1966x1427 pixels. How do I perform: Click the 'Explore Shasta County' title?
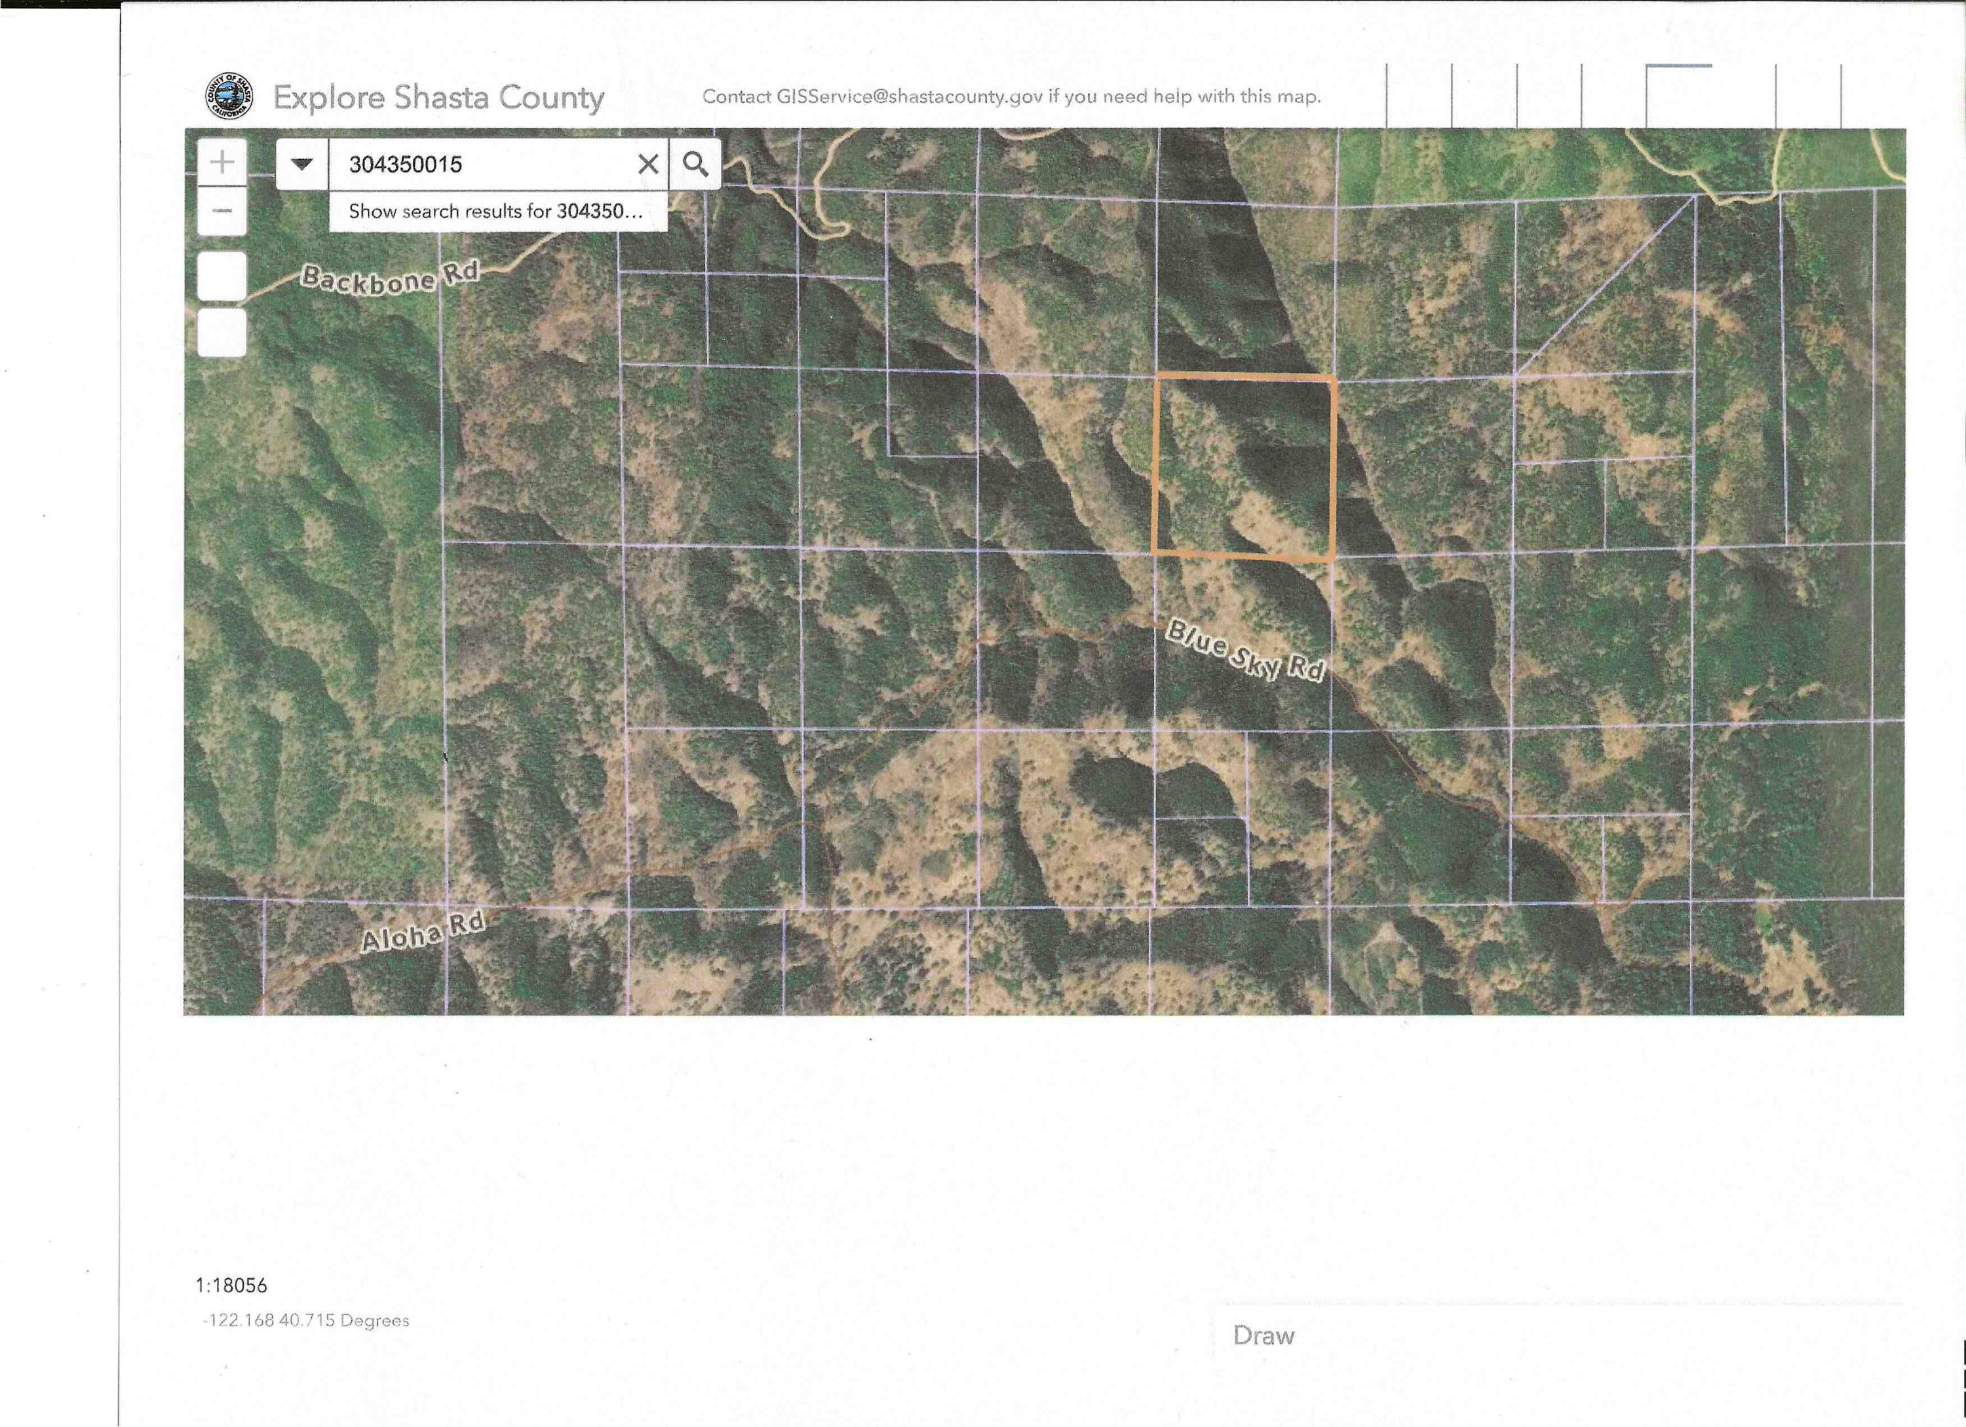point(438,97)
